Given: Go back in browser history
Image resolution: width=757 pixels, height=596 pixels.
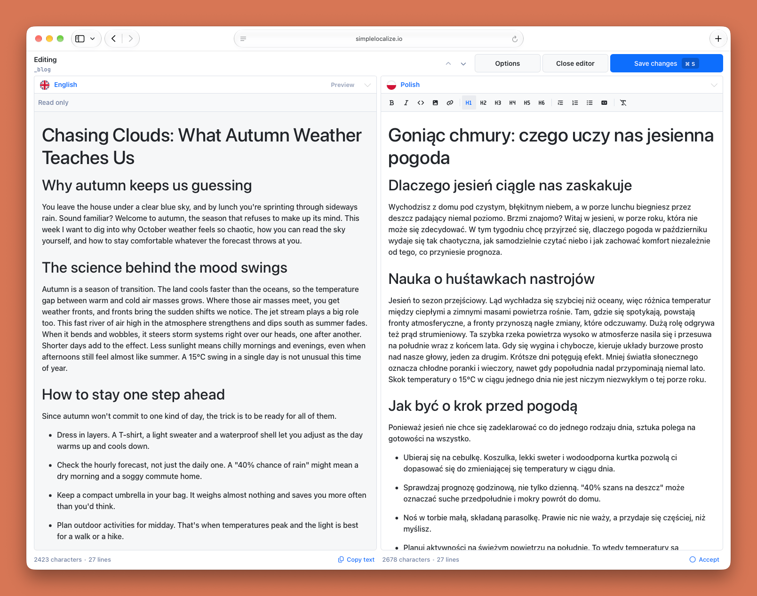Looking at the screenshot, I should coord(113,39).
